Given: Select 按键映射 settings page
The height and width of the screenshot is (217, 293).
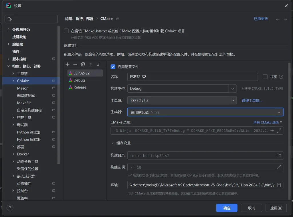Looking at the screenshot, I should 19,37.
